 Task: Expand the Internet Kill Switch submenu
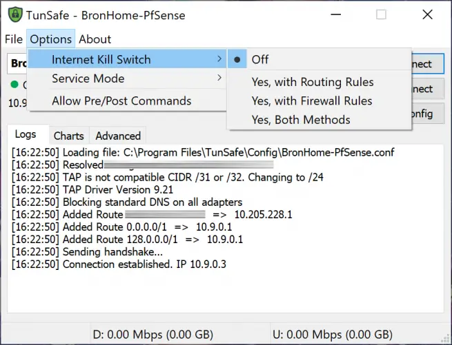(128, 59)
